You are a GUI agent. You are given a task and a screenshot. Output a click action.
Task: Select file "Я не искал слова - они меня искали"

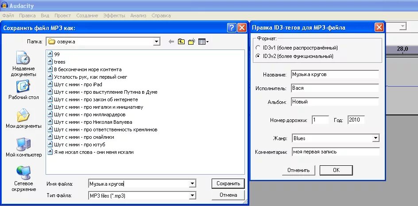91,152
